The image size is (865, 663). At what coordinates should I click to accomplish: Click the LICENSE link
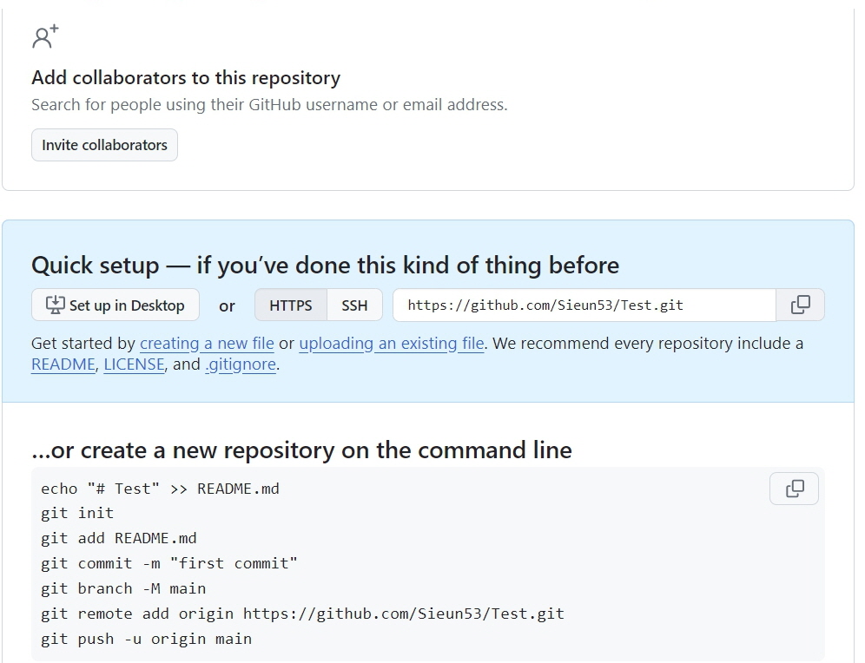point(134,364)
